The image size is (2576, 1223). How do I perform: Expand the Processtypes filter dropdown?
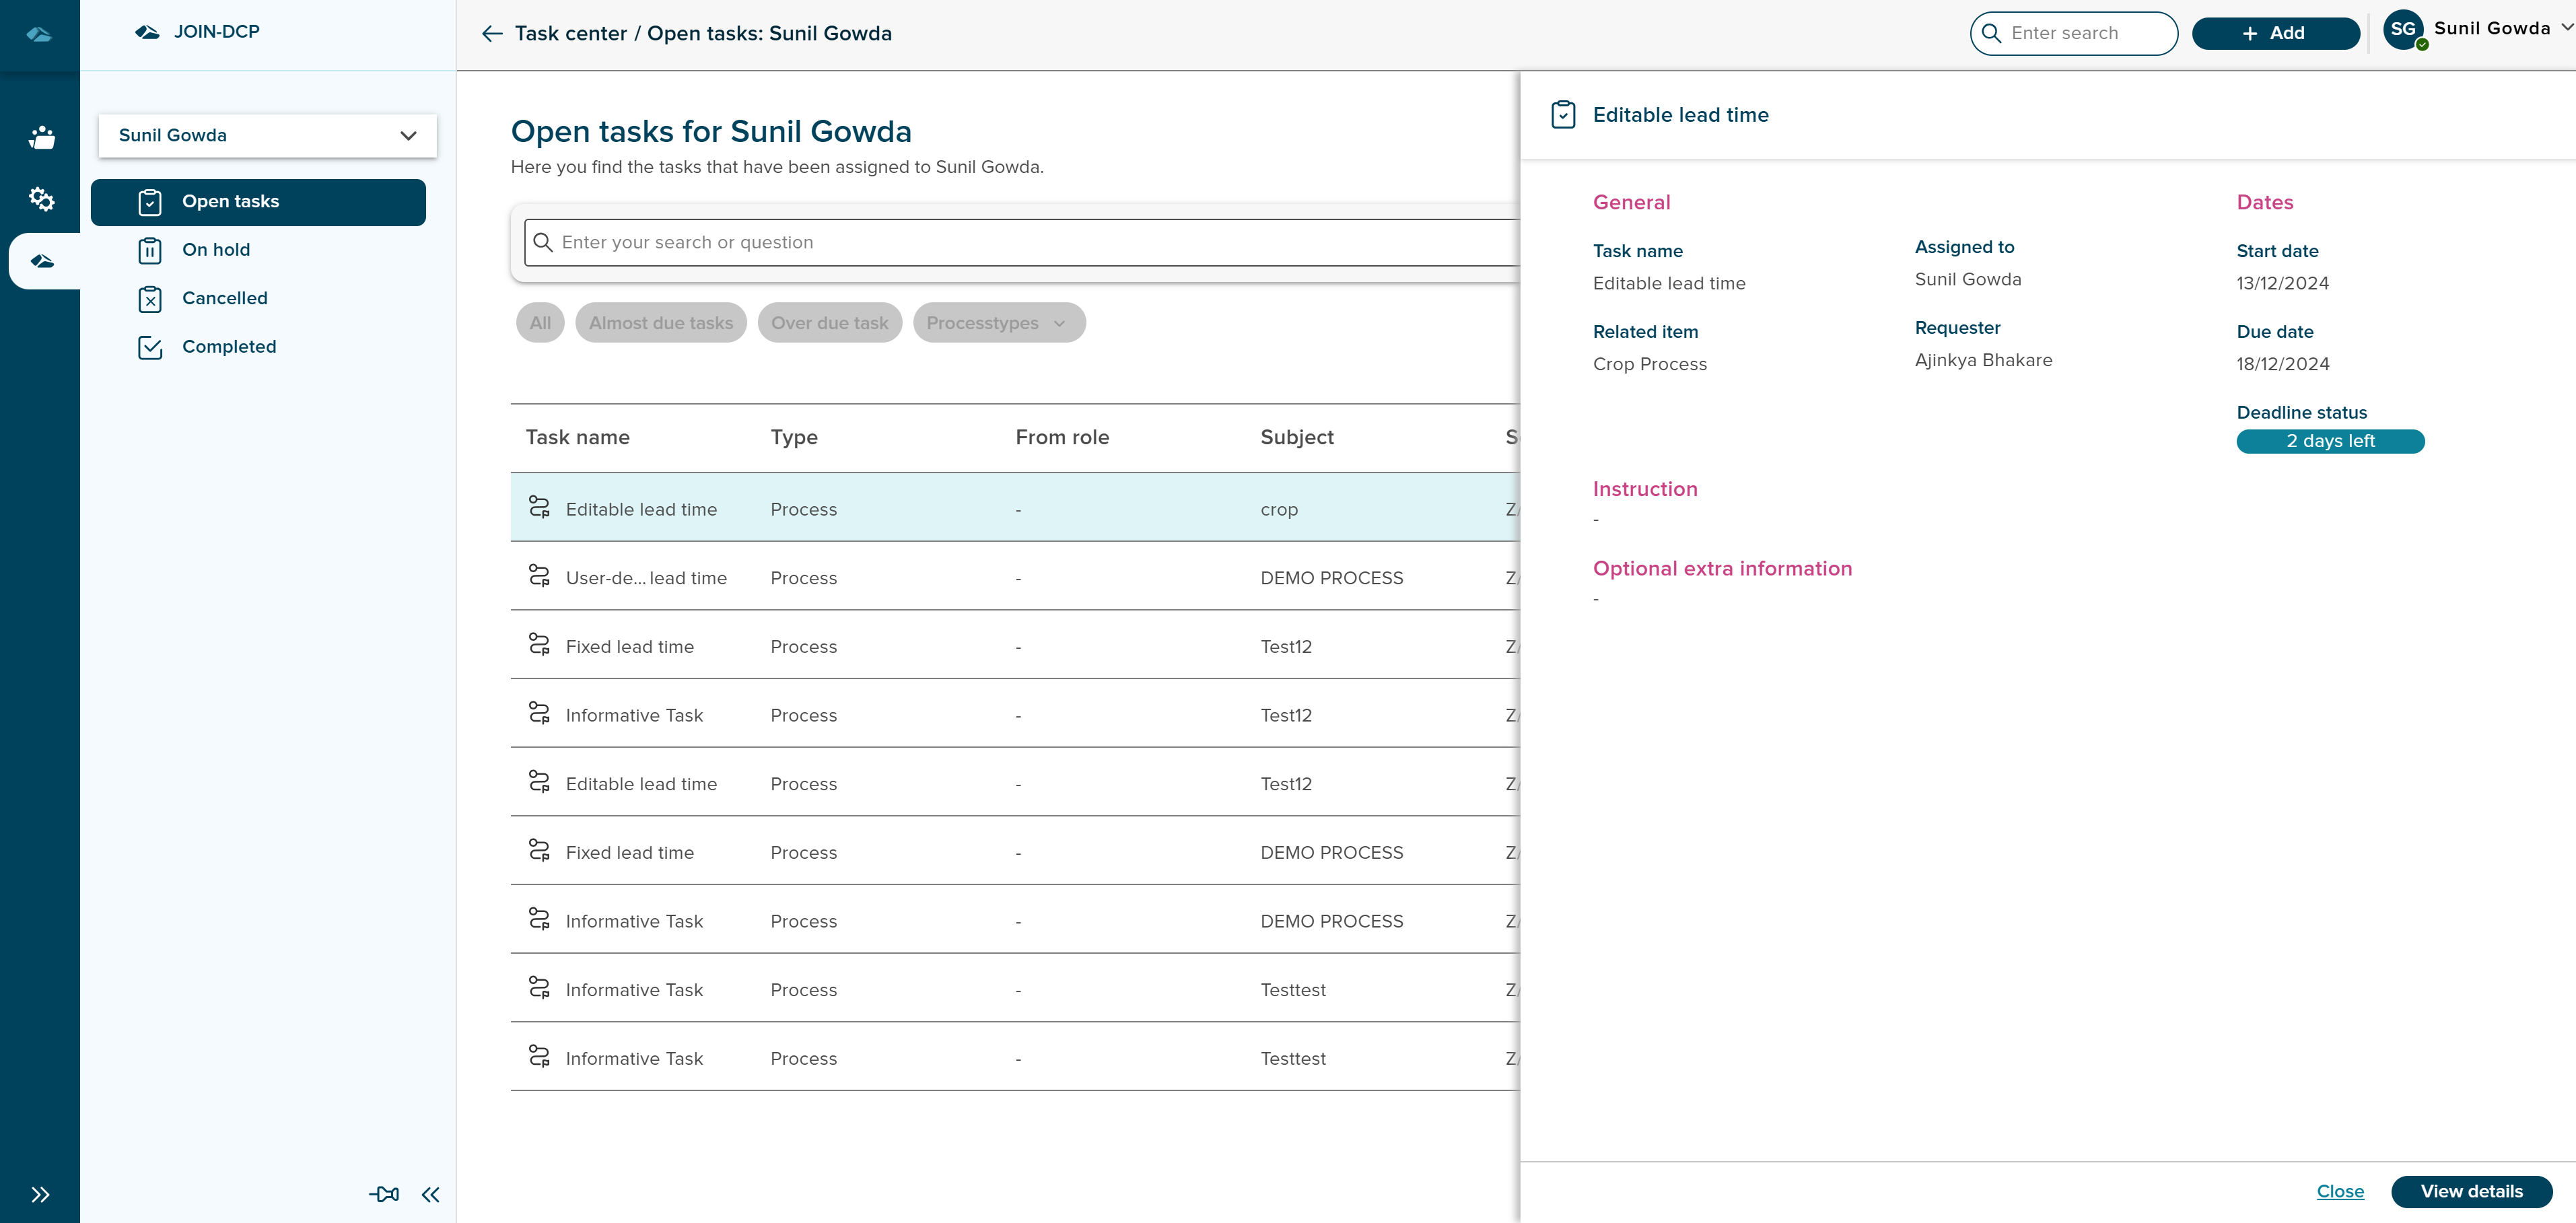tap(997, 322)
